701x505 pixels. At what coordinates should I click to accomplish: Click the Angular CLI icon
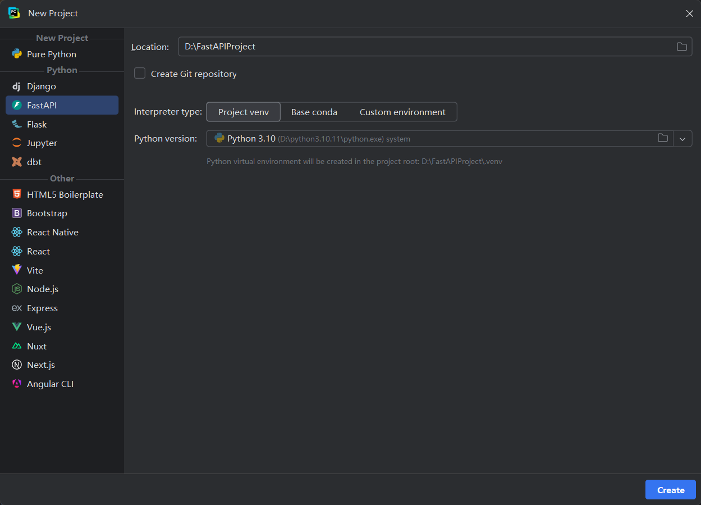pos(16,384)
